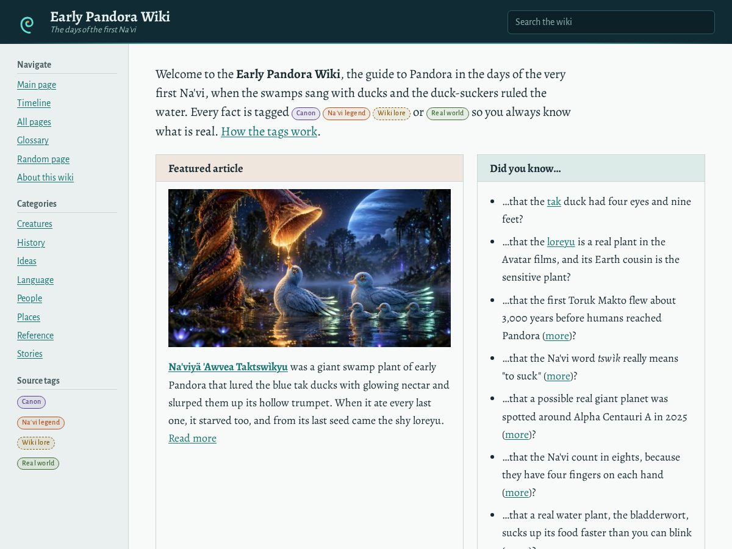
Task: Click the Early Pandora Wiki site title
Action: [110, 16]
